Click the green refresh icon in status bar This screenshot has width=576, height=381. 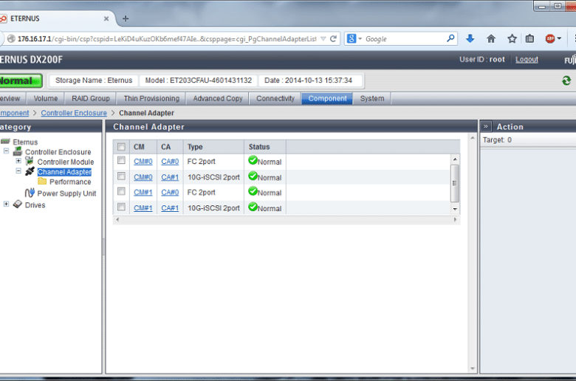click(x=566, y=80)
